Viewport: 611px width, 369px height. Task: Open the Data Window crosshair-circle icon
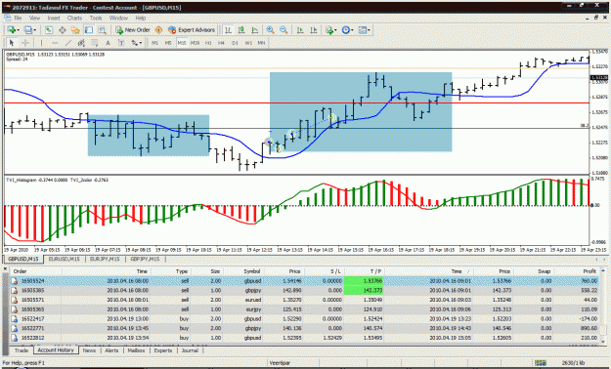(x=62, y=30)
